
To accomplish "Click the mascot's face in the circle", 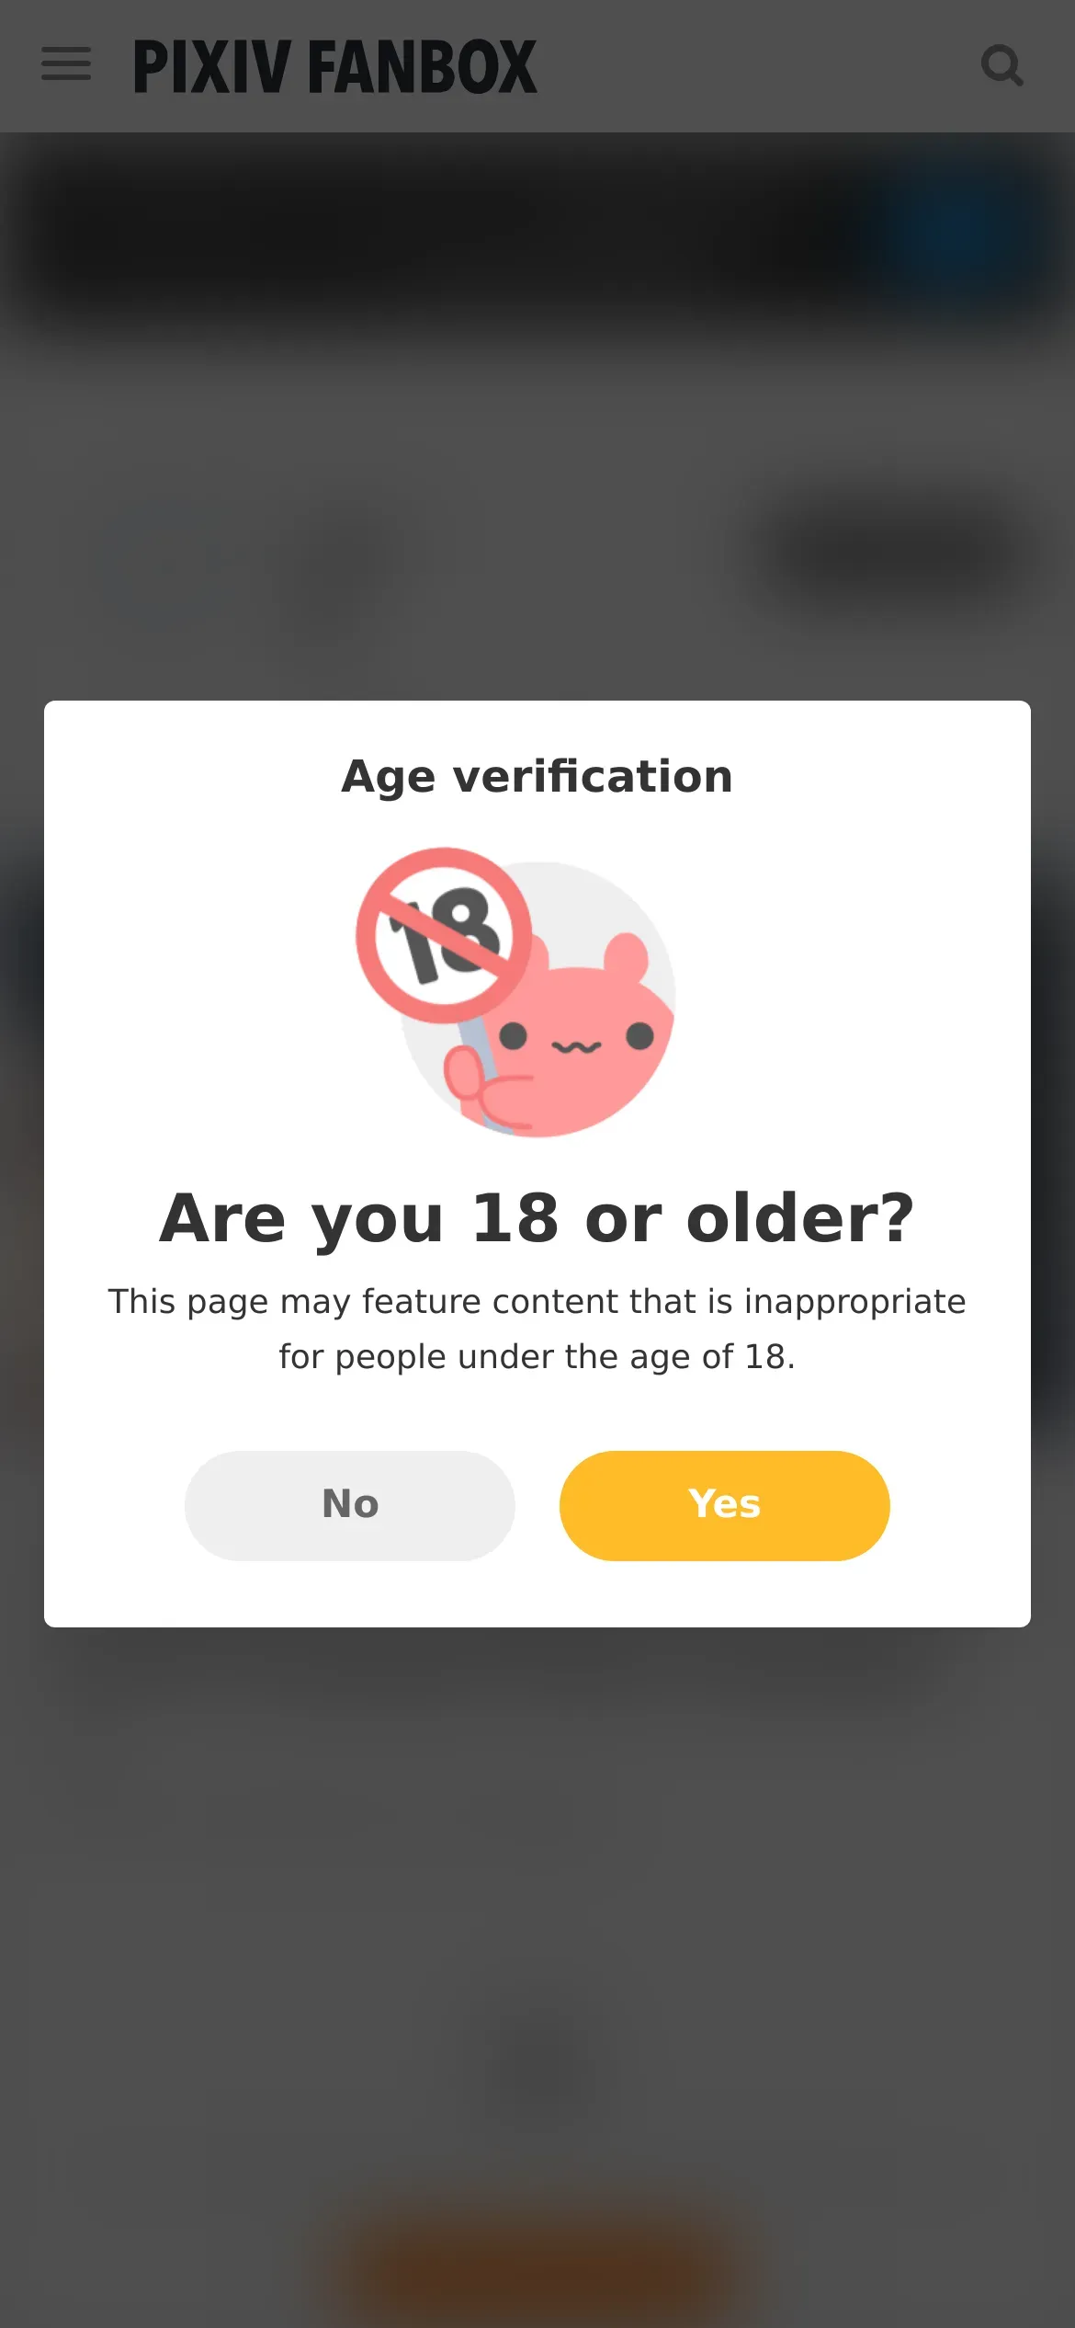I will (x=576, y=1039).
